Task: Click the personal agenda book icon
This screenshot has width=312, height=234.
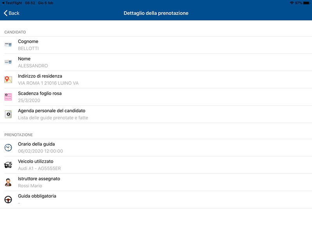Action: (x=8, y=114)
